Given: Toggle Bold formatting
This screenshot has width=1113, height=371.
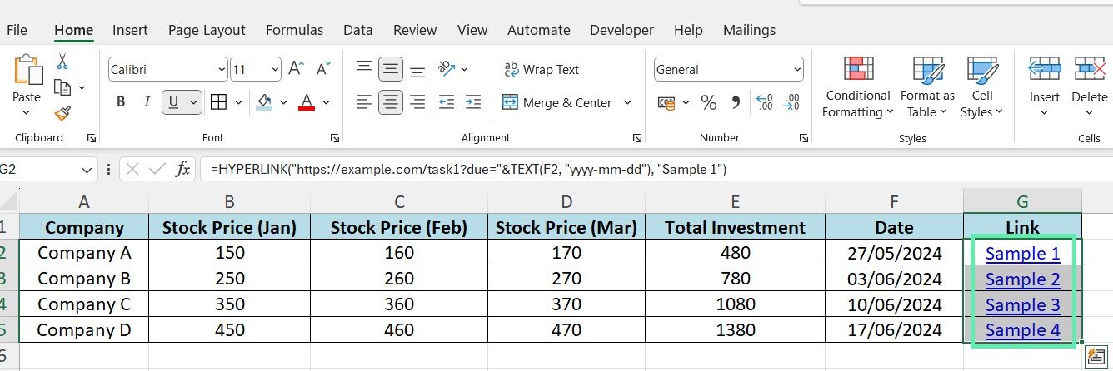Looking at the screenshot, I should click(x=121, y=102).
